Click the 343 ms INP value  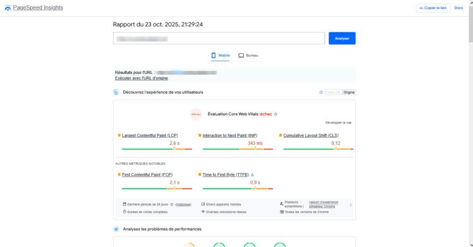coord(255,143)
